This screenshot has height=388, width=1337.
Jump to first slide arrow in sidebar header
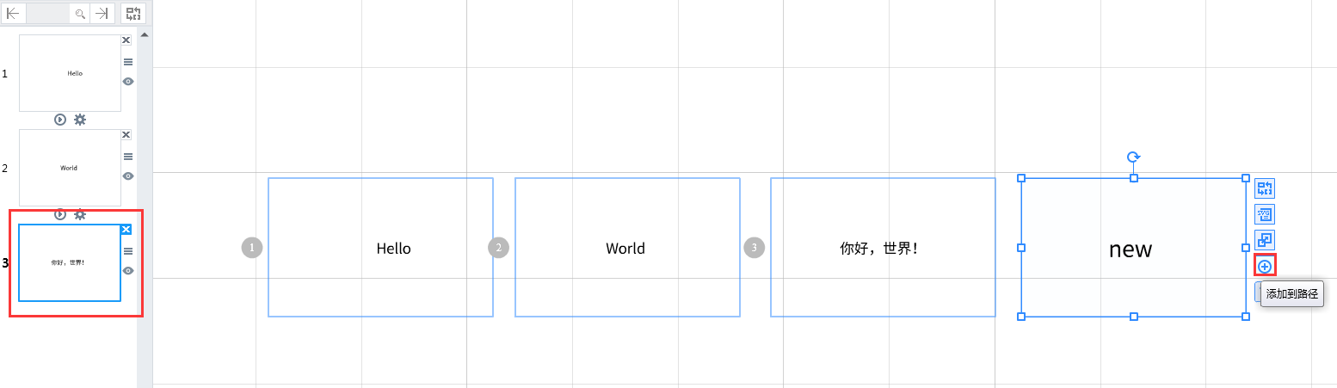[x=14, y=13]
